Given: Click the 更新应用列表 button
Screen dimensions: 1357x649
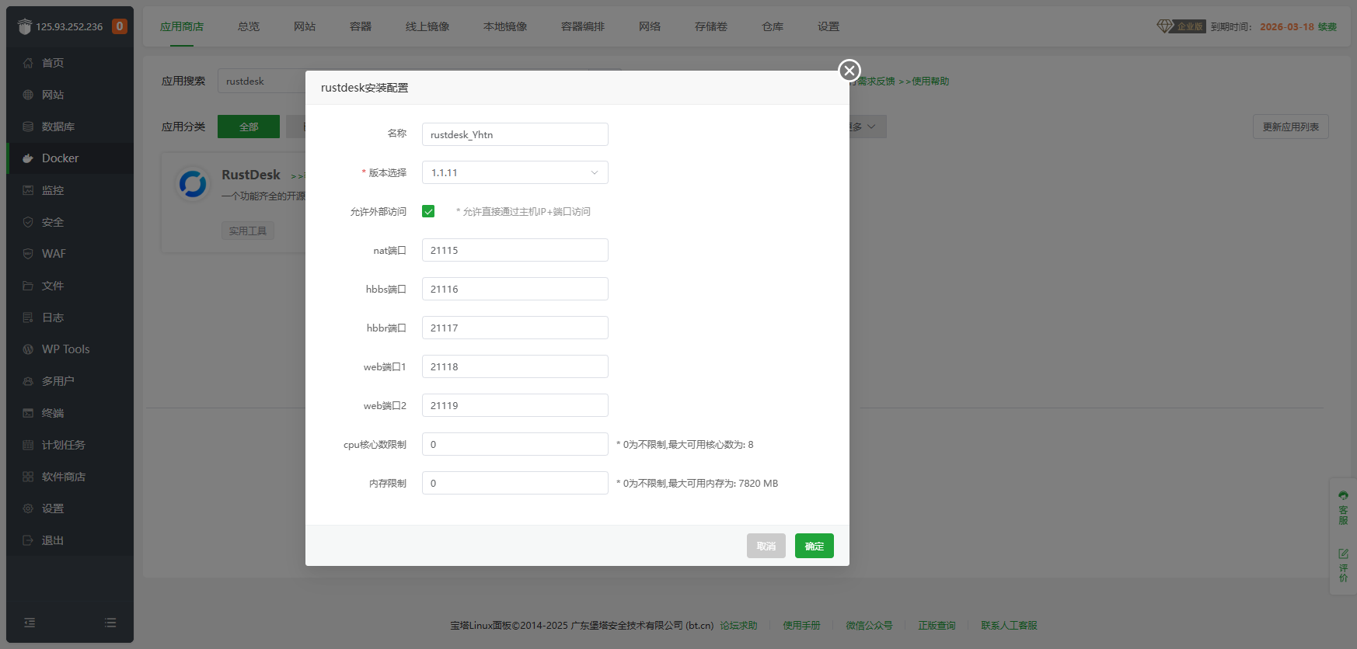Looking at the screenshot, I should pos(1291,127).
